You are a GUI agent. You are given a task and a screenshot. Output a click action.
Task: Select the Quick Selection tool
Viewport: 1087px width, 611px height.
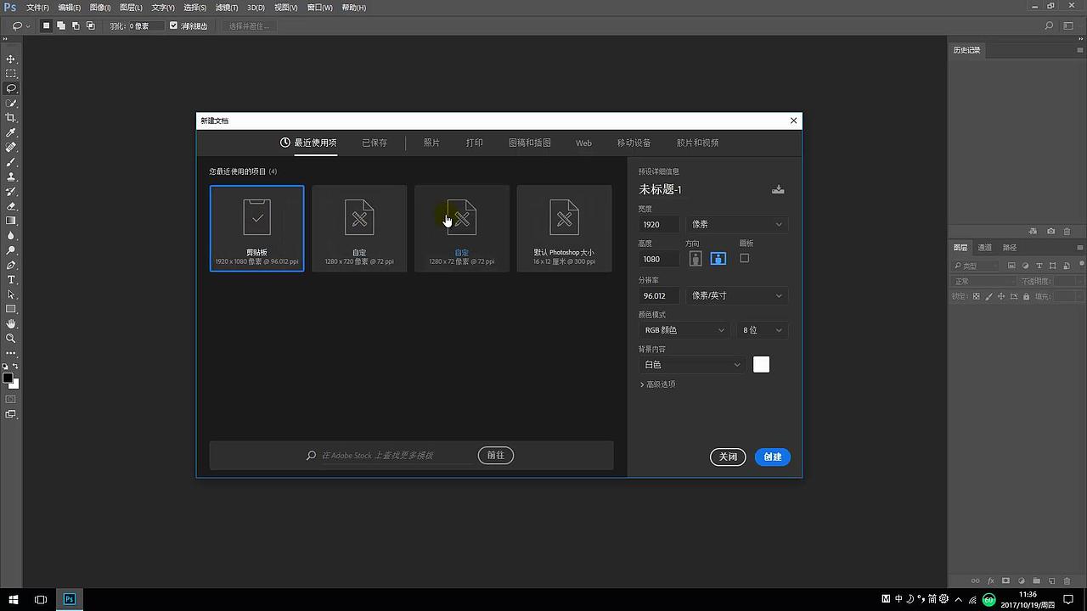click(x=11, y=104)
